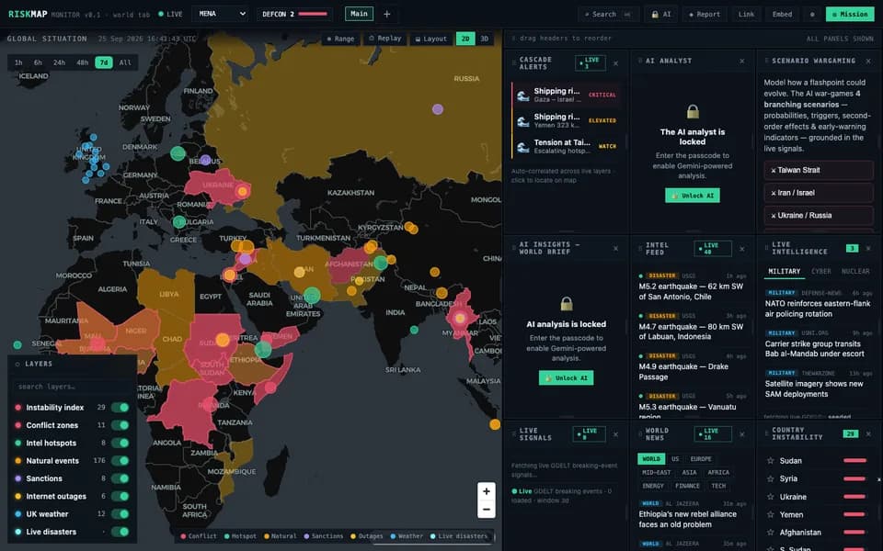The width and height of the screenshot is (883, 551).
Task: Click the purple sanctions marker over Russia
Action: pyautogui.click(x=438, y=109)
